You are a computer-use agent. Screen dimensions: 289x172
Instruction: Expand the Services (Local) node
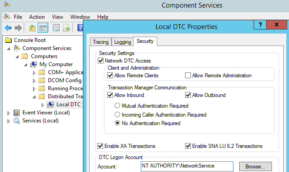9,121
